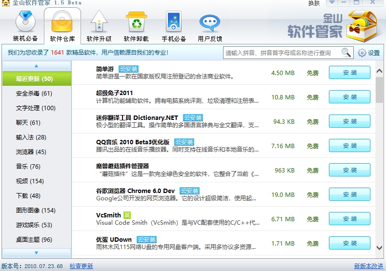
Task: Select 桌面主题 (96) category
Action: coord(37,240)
